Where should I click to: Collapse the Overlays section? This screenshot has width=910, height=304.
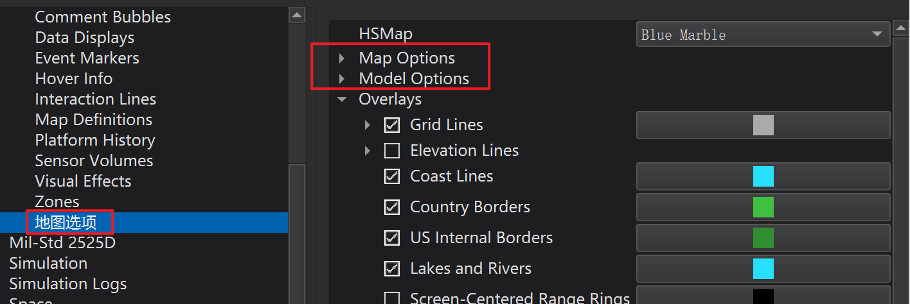342,99
